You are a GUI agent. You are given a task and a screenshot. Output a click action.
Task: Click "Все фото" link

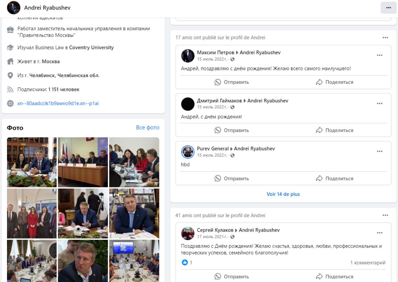148,128
